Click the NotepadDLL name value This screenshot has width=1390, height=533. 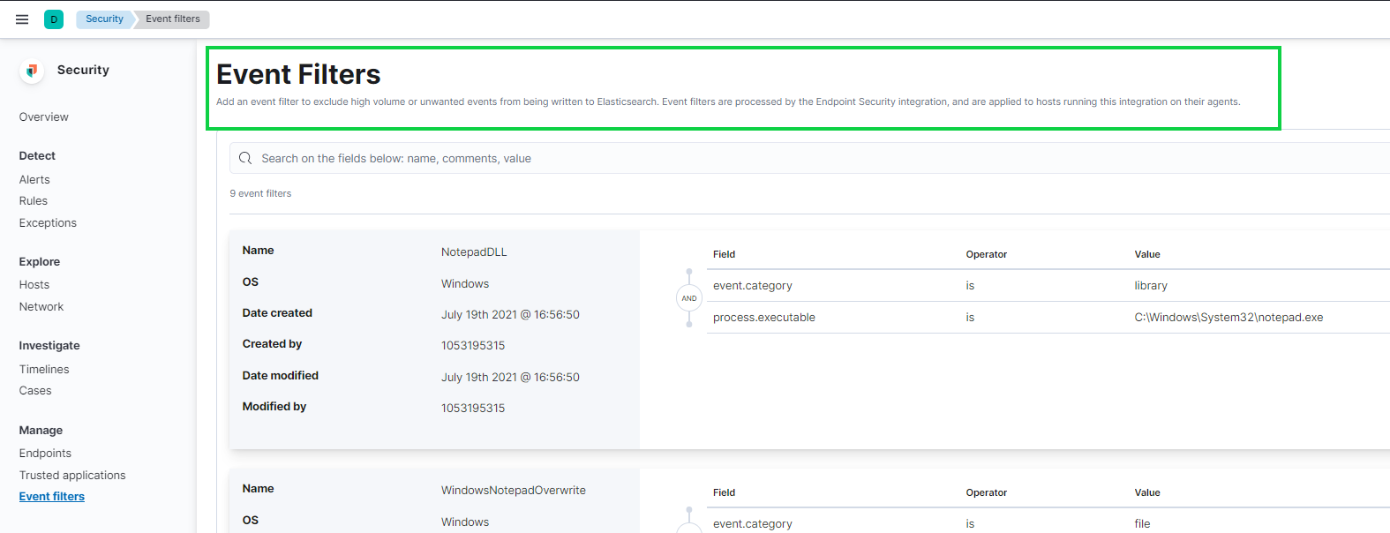pos(474,251)
